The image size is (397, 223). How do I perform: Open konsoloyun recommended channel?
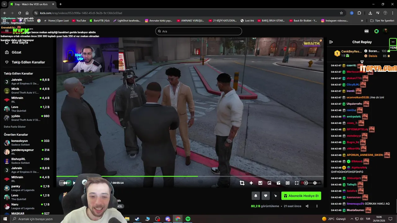click(26, 142)
